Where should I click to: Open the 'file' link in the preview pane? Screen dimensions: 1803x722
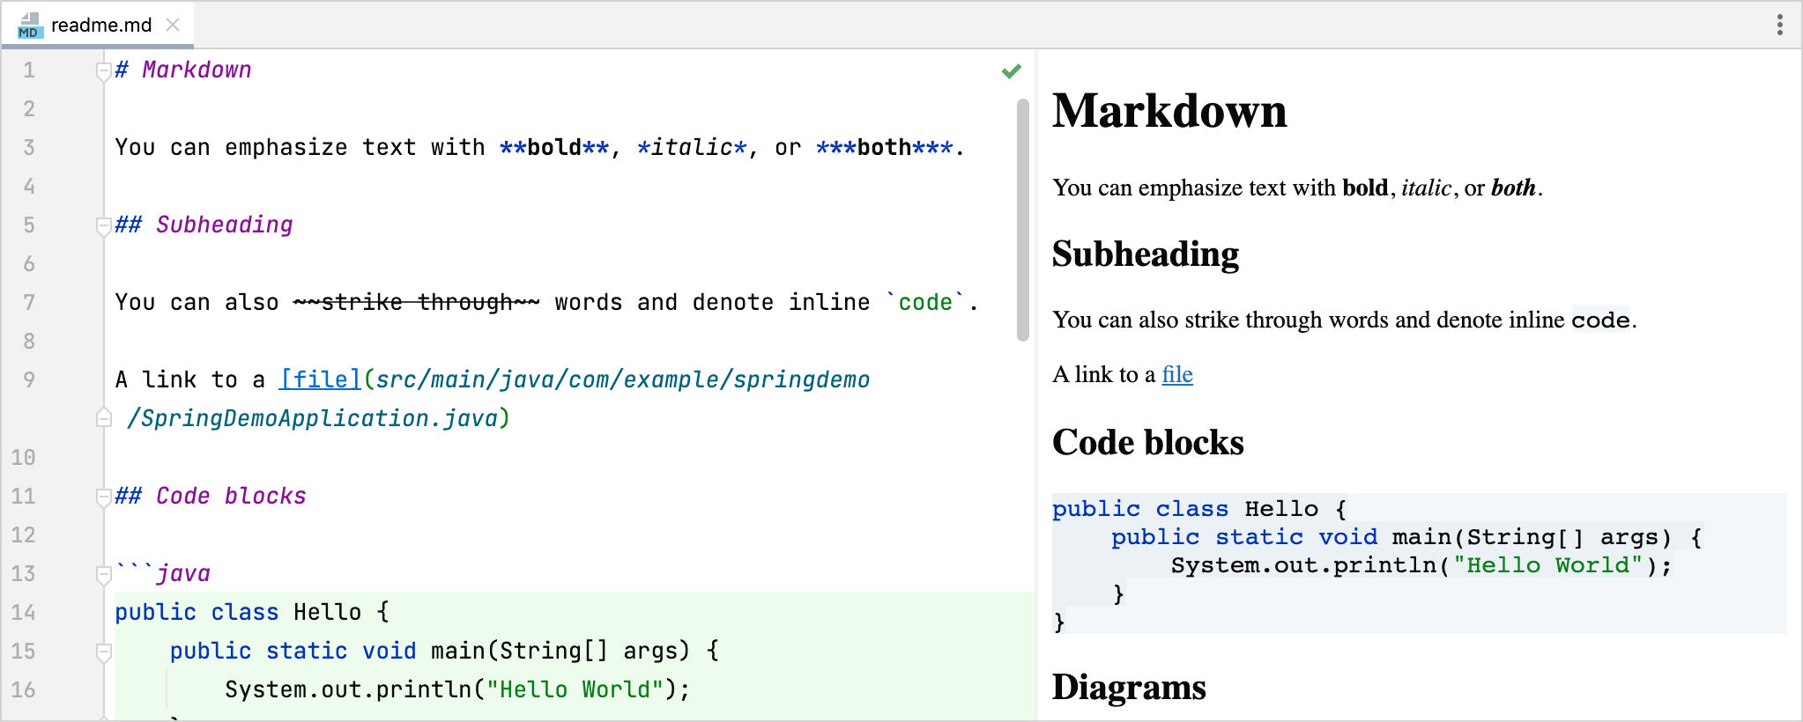(1177, 374)
